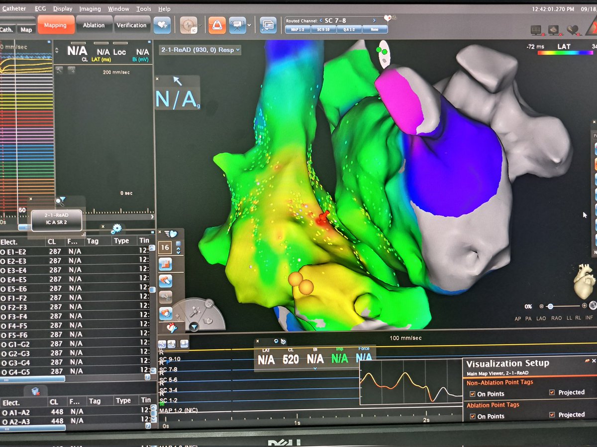Route channel to Q-A 1-2
The image size is (597, 447).
click(349, 29)
